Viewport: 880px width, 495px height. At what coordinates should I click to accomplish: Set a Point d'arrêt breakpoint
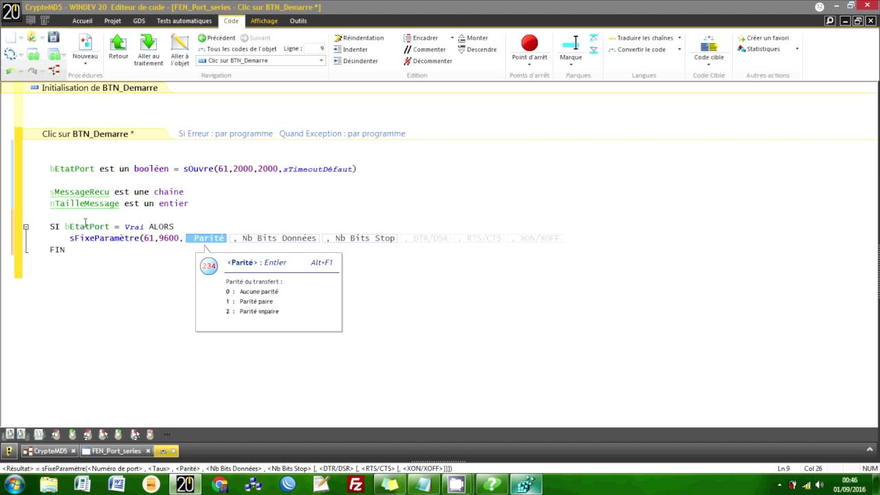(x=529, y=43)
